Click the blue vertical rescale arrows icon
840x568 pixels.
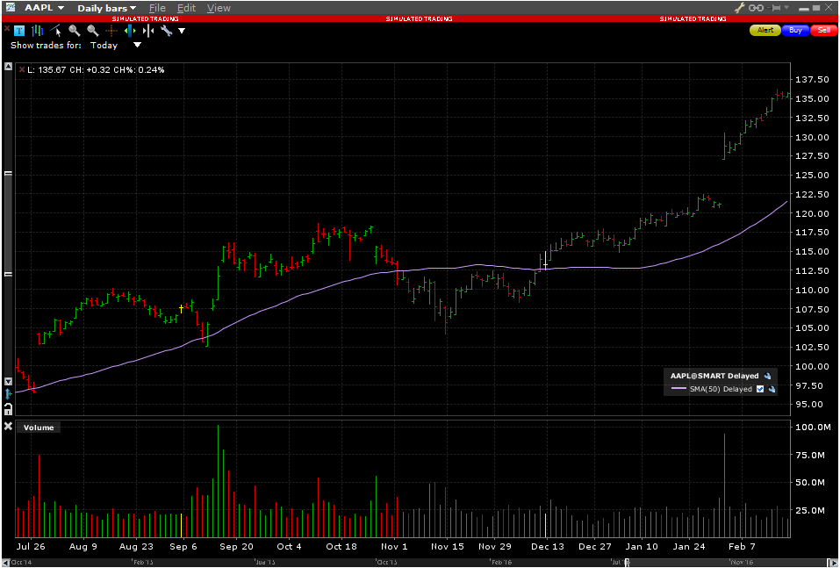pyautogui.click(x=8, y=394)
